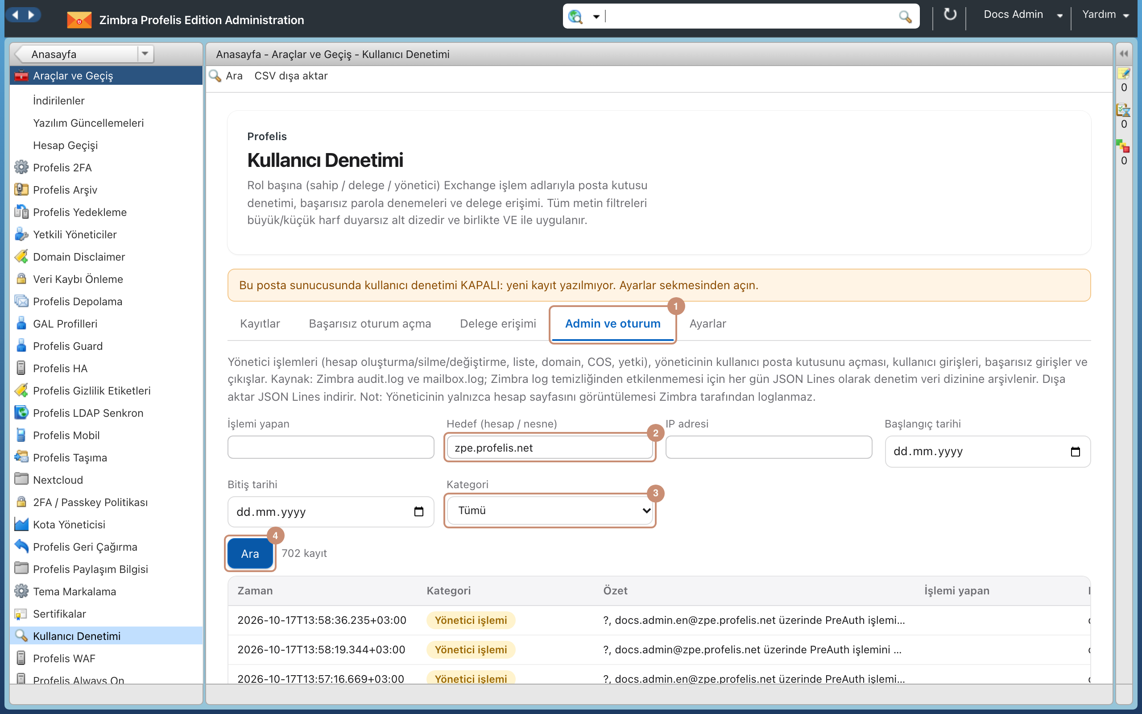Open Bitiş tarihi calendar picker
Image resolution: width=1142 pixels, height=714 pixels.
[418, 512]
